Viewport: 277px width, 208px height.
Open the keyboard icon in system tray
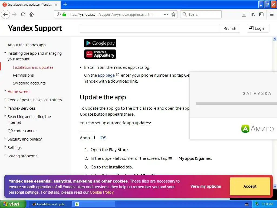pos(247,204)
